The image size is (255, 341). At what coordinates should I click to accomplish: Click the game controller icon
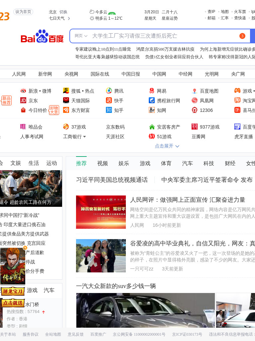[237, 91]
